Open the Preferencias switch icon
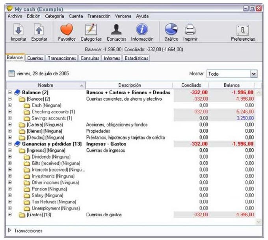Image resolution: width=268 pixels, height=240 pixels. click(x=243, y=30)
